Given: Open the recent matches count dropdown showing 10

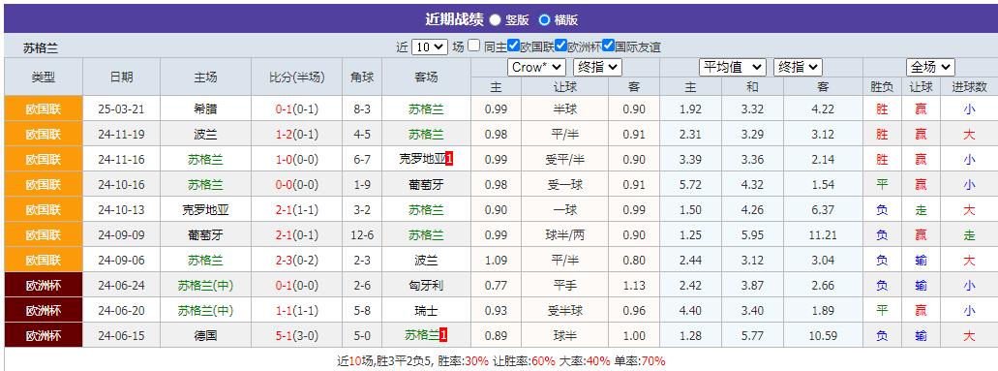Looking at the screenshot, I should (x=430, y=46).
